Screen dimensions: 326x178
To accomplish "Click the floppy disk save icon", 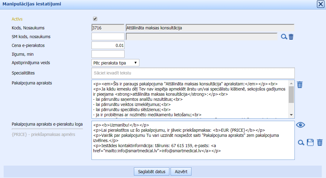I will [310, 143].
